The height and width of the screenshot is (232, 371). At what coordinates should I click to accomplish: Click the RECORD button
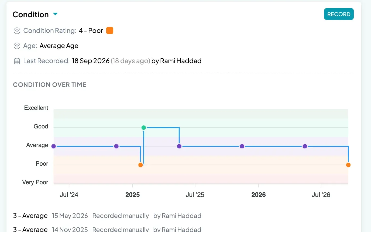[x=339, y=14]
